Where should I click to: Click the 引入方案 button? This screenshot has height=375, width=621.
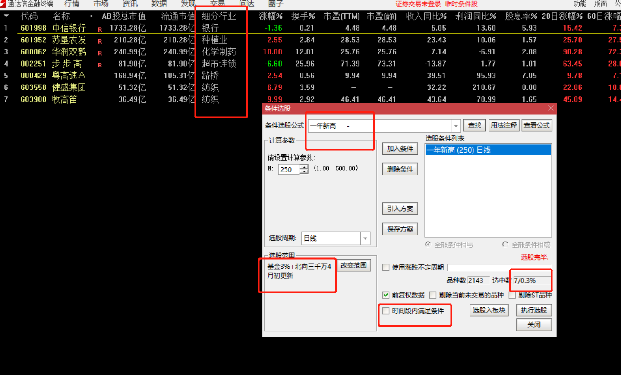(x=400, y=209)
